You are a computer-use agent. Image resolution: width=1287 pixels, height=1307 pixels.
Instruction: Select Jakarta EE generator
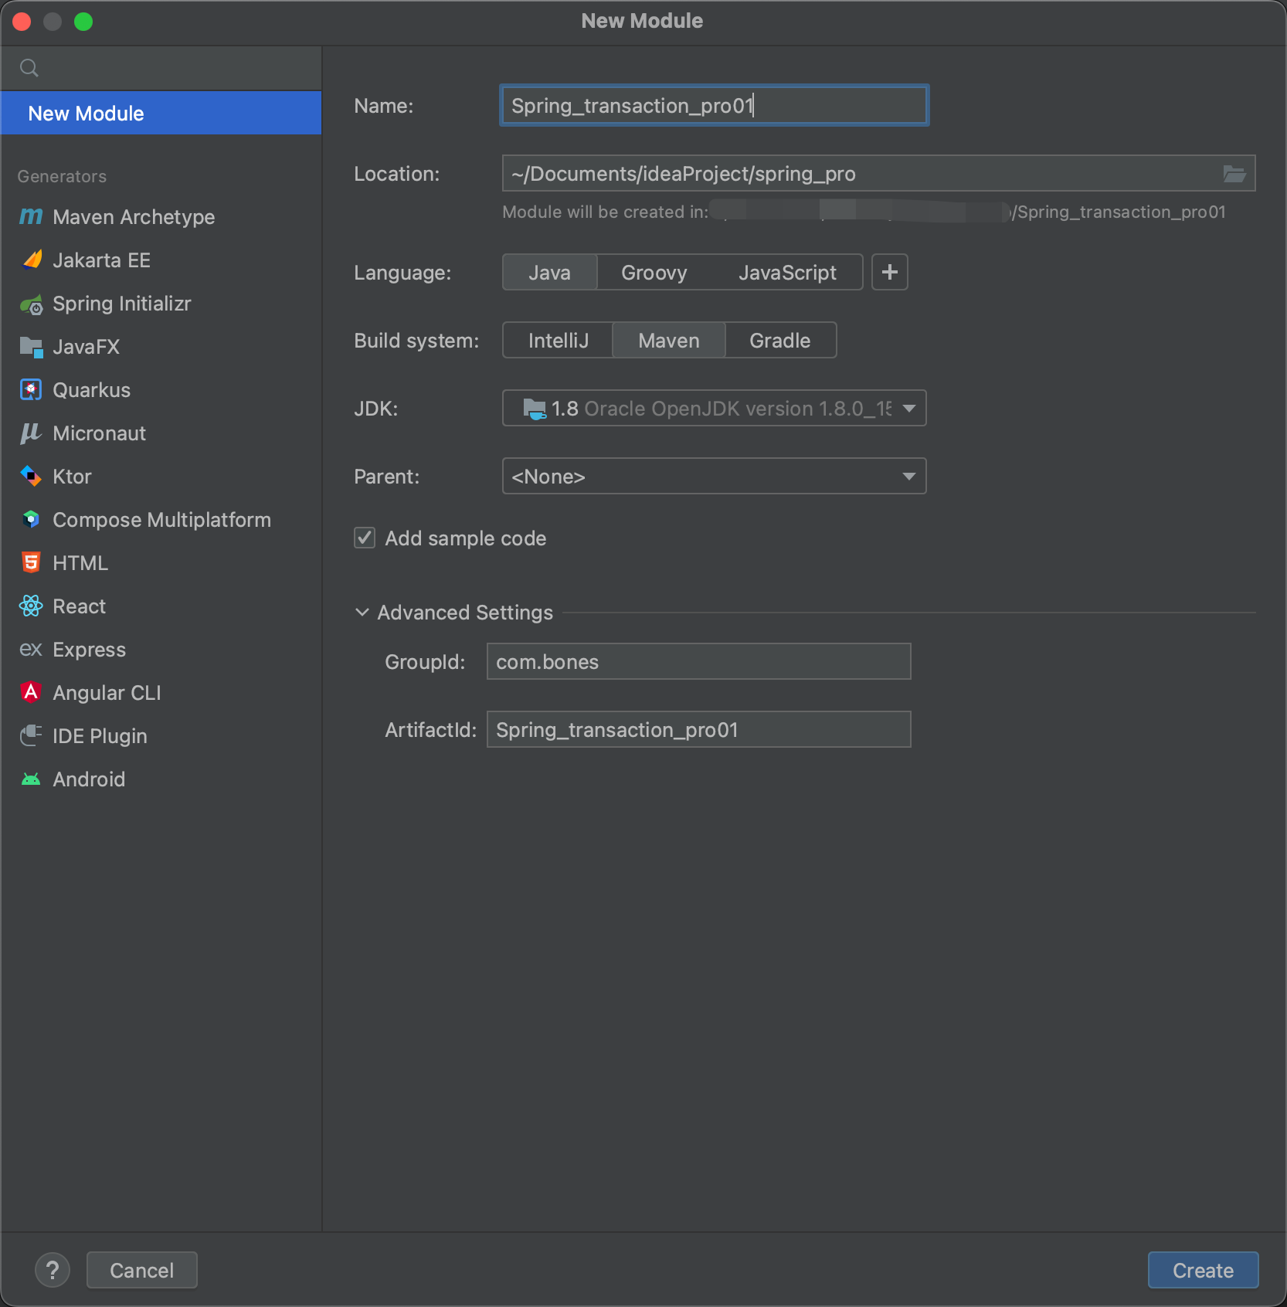click(x=161, y=260)
